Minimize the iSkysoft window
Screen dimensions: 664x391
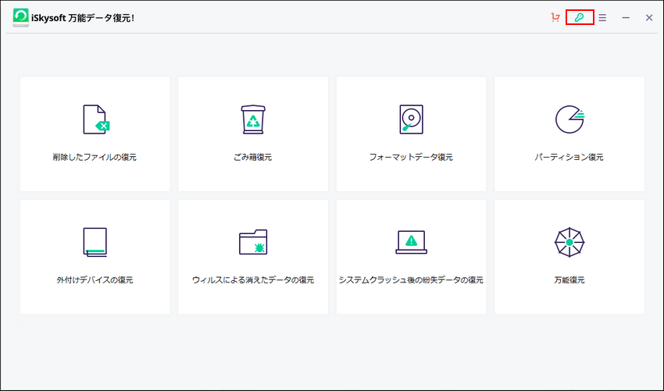coord(626,17)
